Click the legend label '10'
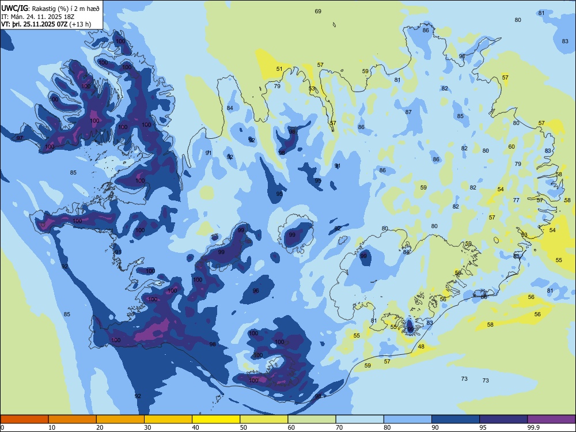Image resolution: width=576 pixels, height=432 pixels. (x=52, y=427)
